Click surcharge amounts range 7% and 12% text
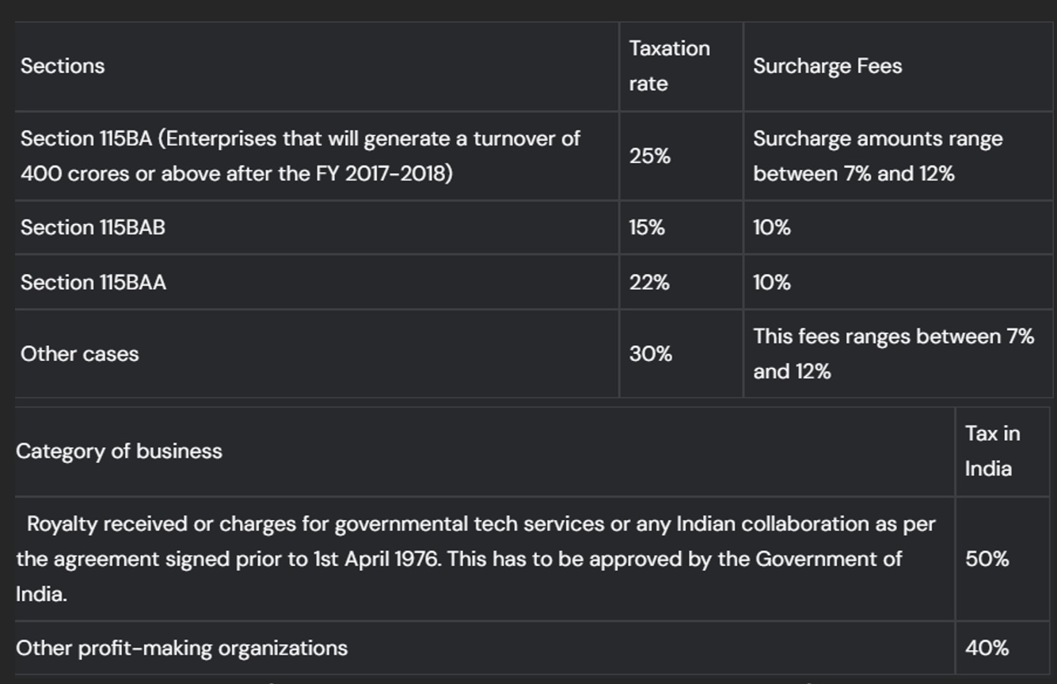Viewport: 1057px width, 684px height. click(877, 156)
